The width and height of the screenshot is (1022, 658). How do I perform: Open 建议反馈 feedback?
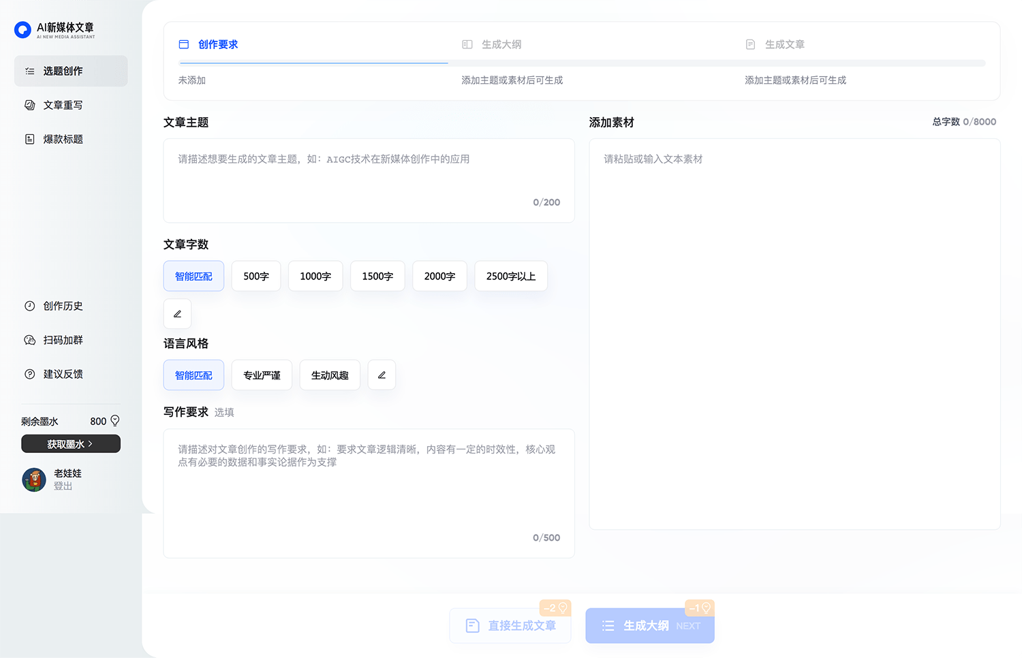(x=63, y=374)
